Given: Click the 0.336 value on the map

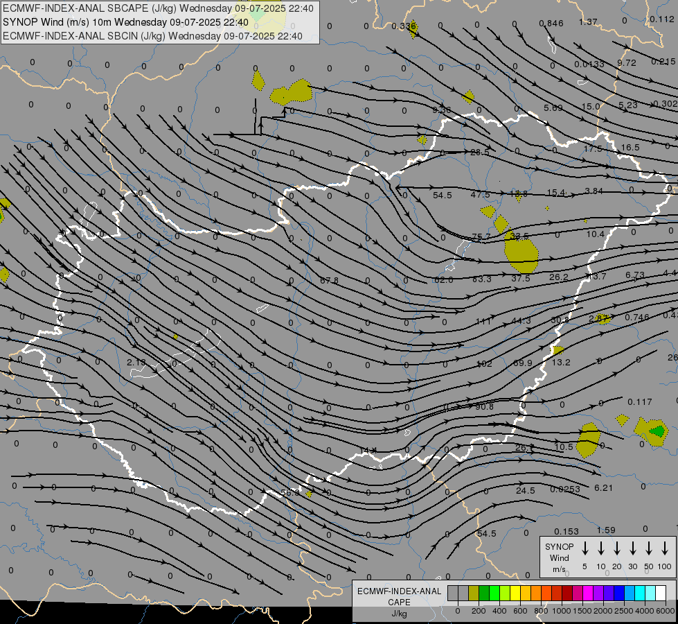Looking at the screenshot, I should coord(404,26).
